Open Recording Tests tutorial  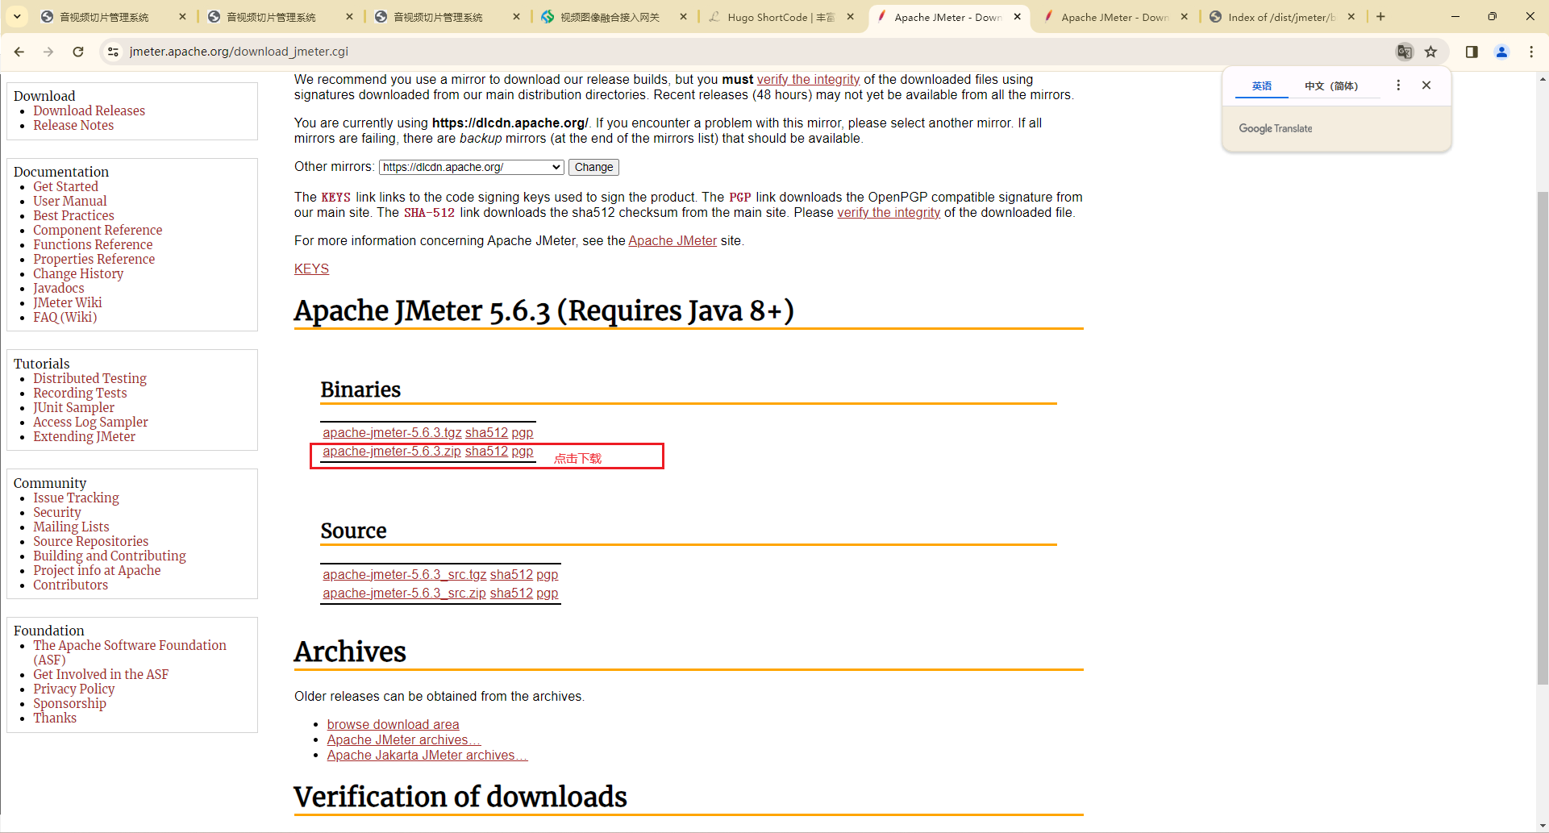coord(80,394)
